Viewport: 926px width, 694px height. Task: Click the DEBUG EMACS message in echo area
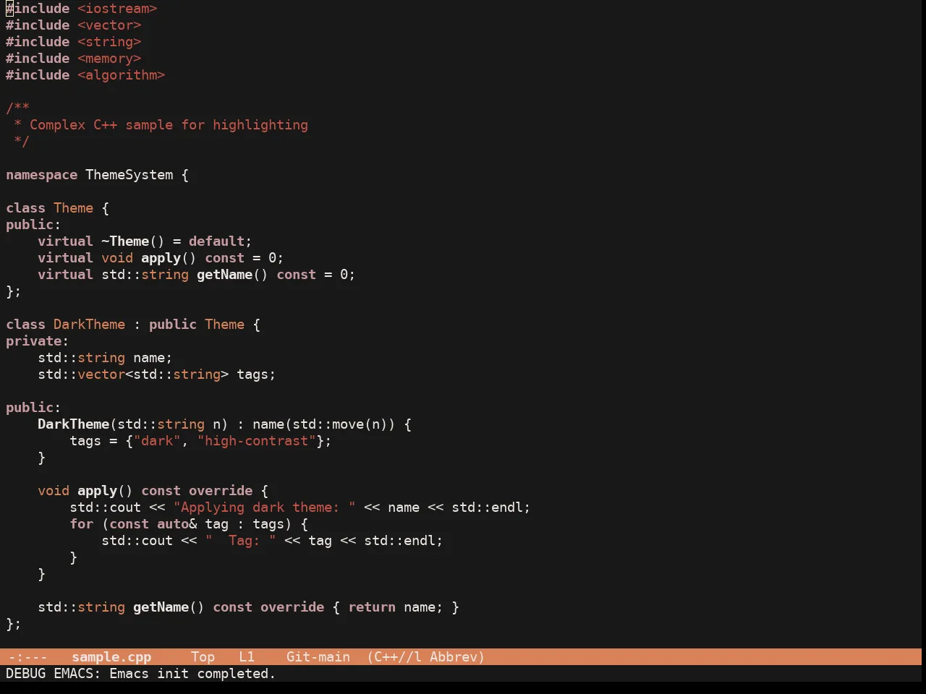(141, 674)
